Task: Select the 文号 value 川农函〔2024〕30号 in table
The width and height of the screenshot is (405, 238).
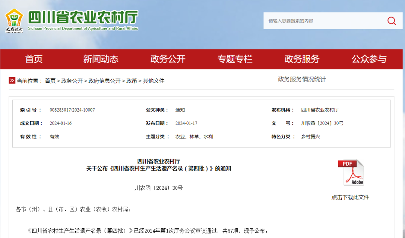Action: pyautogui.click(x=322, y=123)
